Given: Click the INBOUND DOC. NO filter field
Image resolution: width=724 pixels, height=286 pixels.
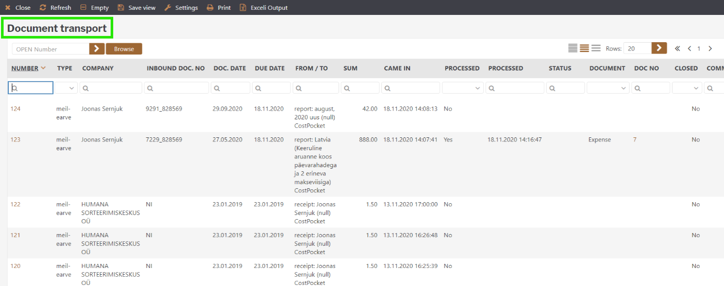Looking at the screenshot, I should coord(176,88).
